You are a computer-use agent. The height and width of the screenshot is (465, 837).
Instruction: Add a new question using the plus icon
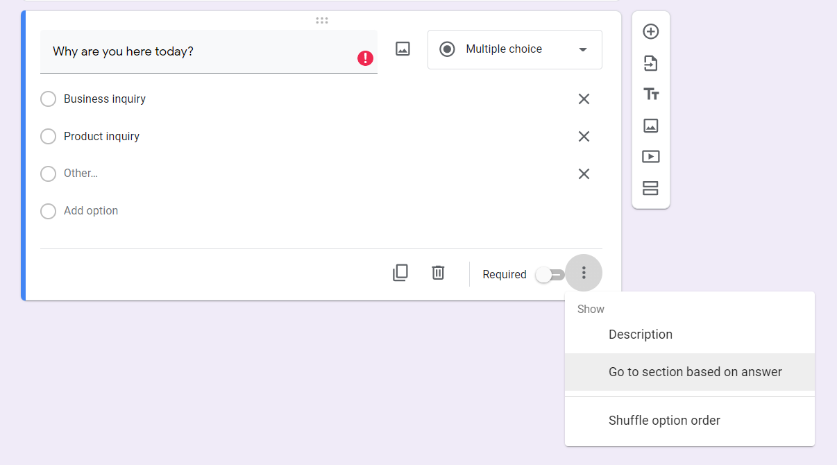click(650, 31)
